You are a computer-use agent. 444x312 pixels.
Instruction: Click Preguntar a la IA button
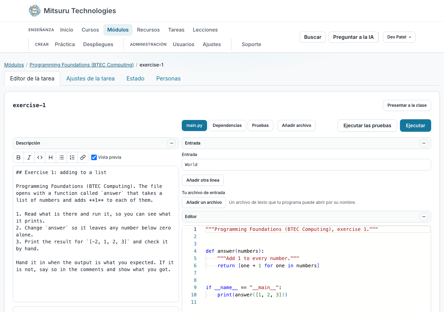353,37
